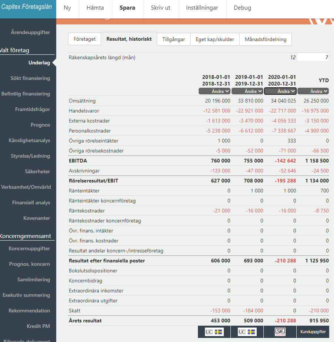Click the YTD Årets resultat value 915 950

click(x=319, y=321)
